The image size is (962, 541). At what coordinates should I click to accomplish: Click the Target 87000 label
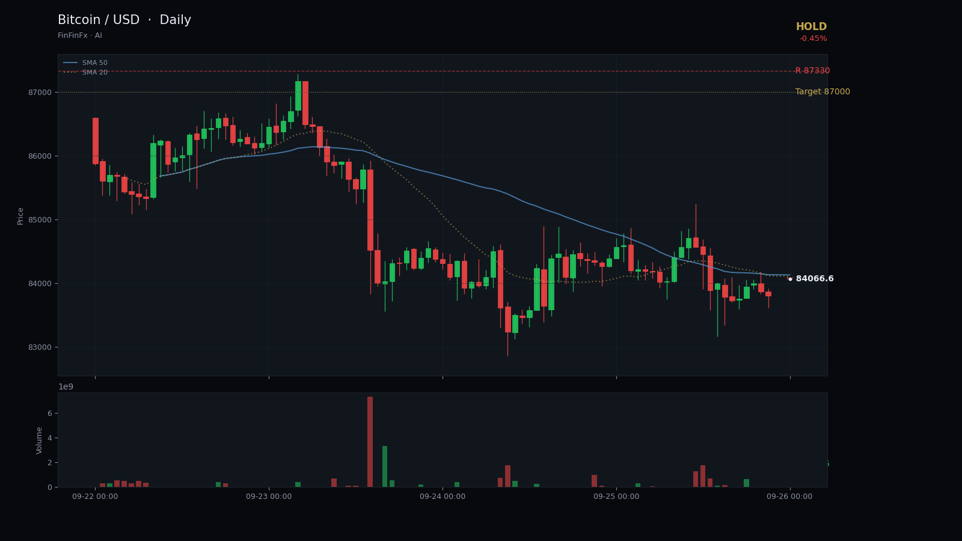(x=823, y=92)
